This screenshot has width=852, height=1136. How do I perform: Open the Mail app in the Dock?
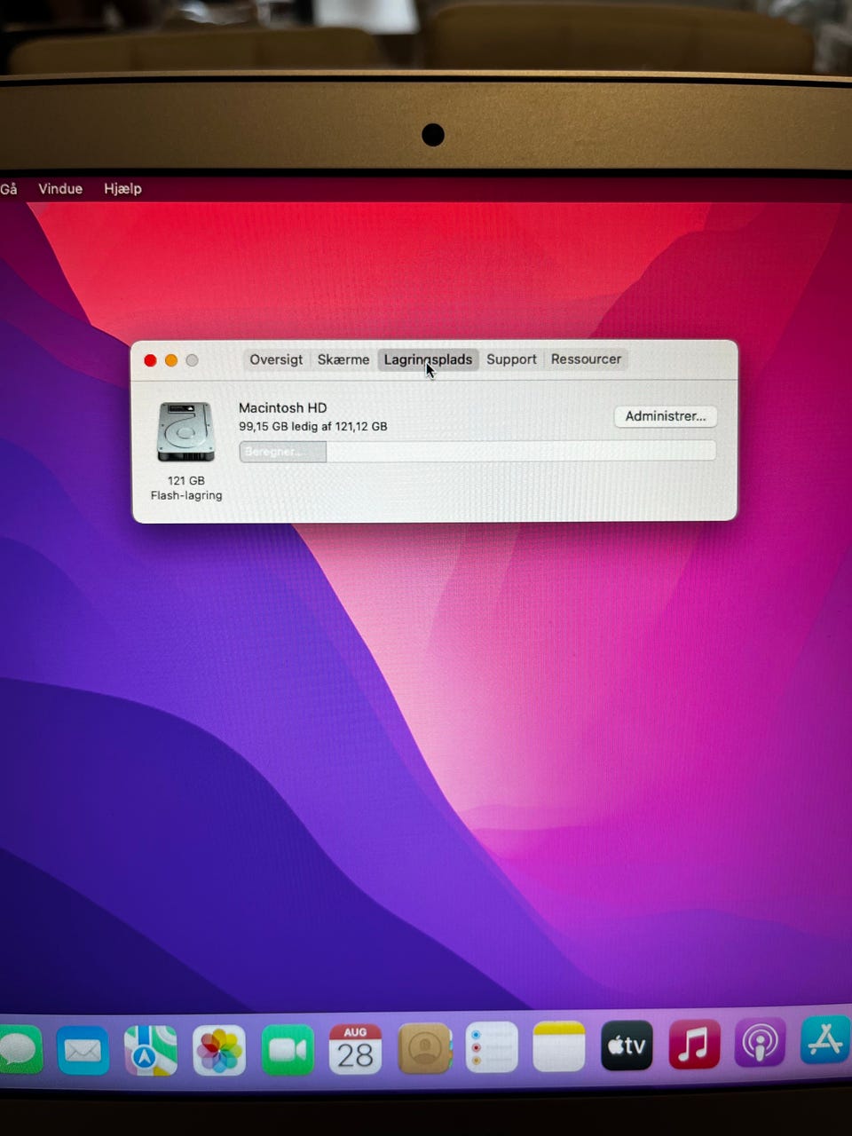(x=83, y=1051)
